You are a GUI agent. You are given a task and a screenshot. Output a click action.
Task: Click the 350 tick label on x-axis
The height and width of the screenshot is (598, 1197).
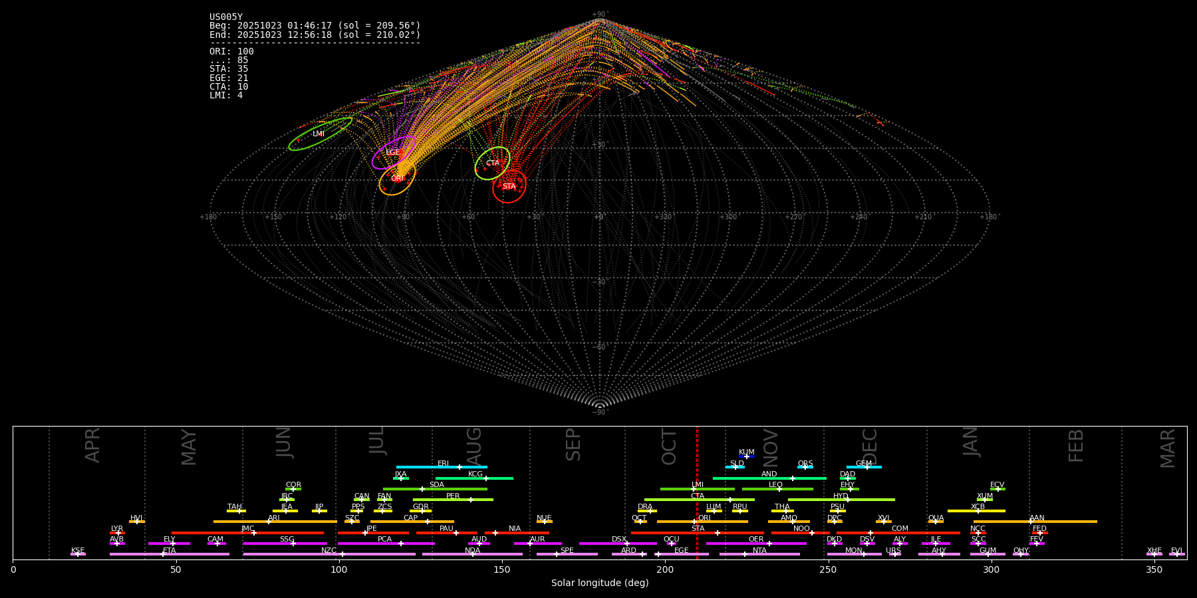coord(1154,570)
